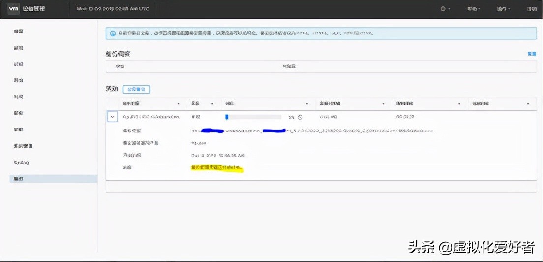Click the backup start time value
The image size is (543, 262).
218,155
